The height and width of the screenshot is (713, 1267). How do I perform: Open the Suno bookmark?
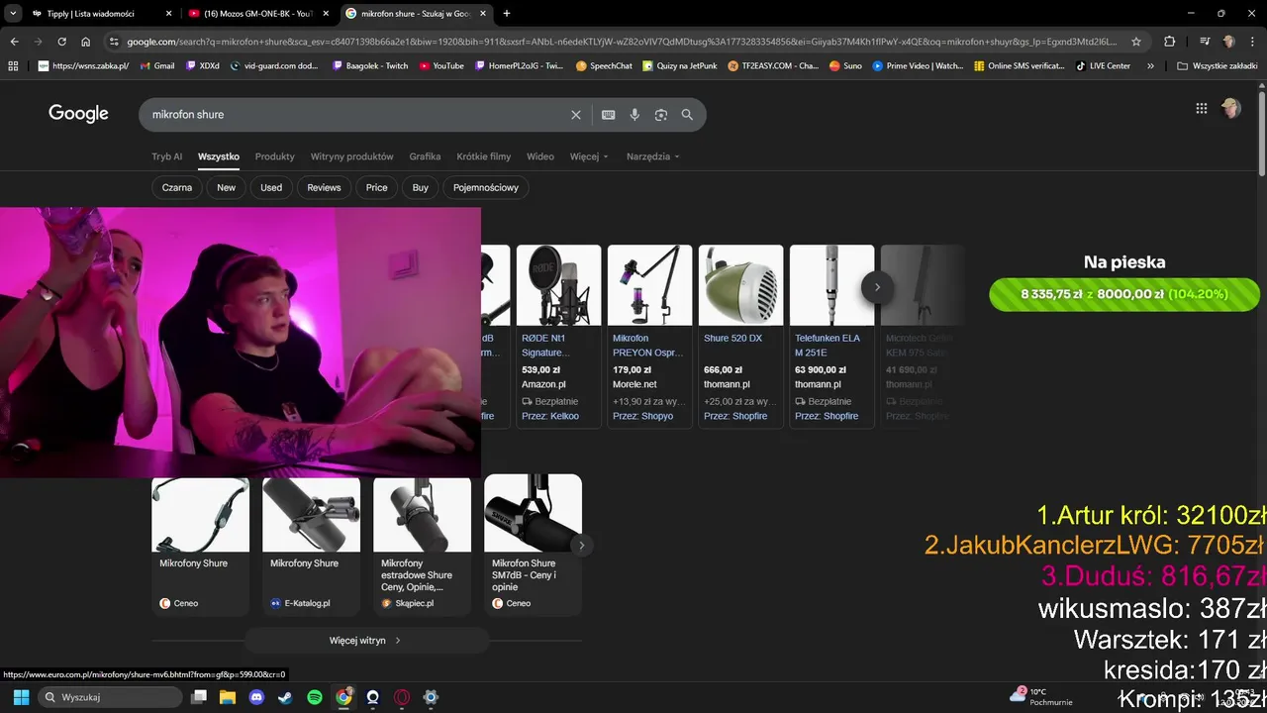(847, 66)
